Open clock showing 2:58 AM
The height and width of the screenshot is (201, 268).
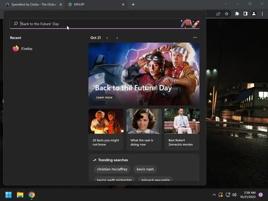coord(248,195)
